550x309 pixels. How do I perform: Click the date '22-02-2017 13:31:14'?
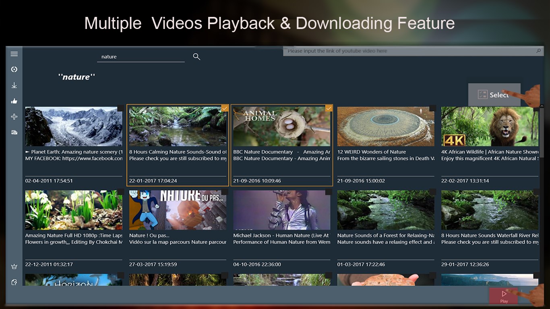pos(465,181)
